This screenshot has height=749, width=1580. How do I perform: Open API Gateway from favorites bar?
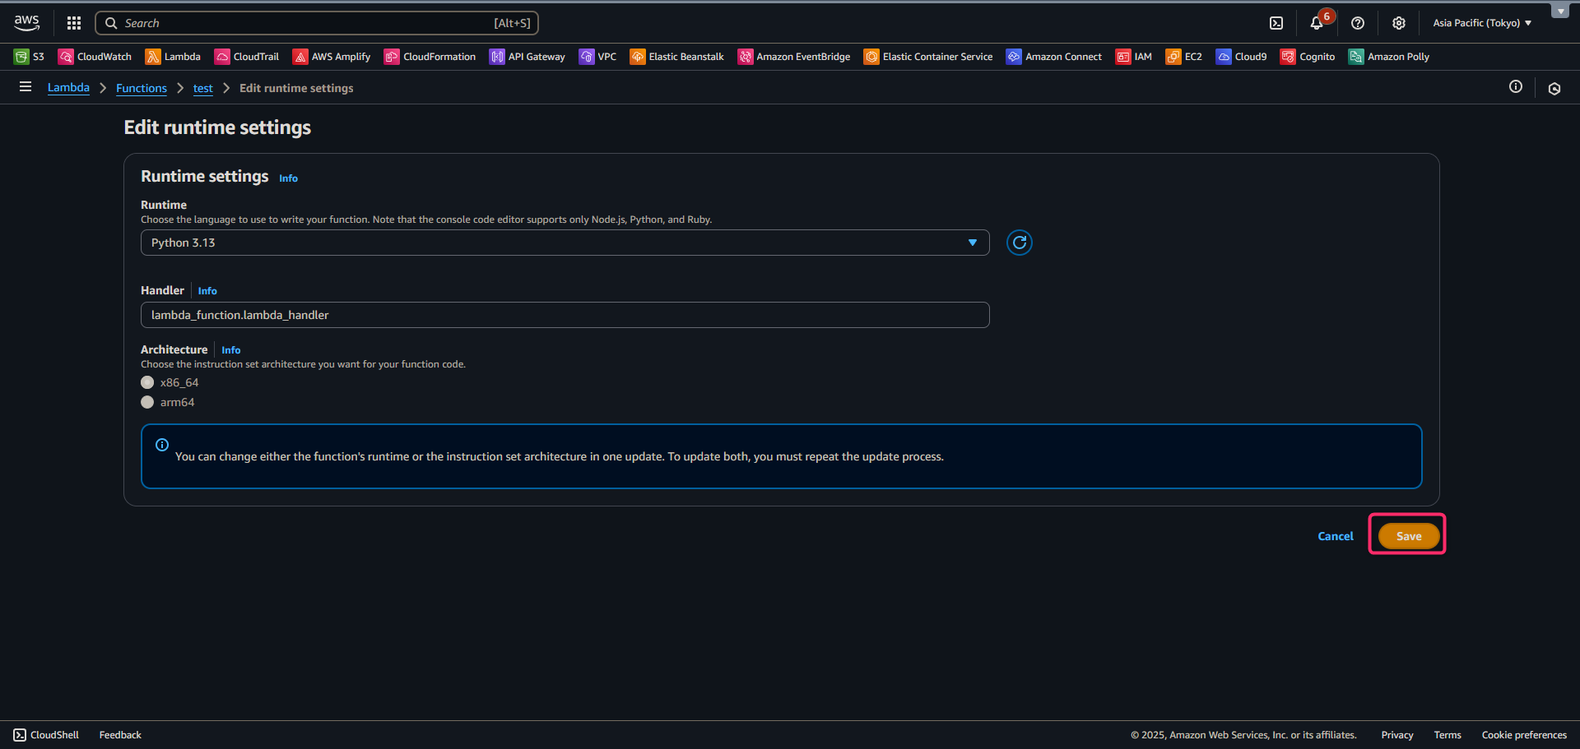pyautogui.click(x=527, y=57)
